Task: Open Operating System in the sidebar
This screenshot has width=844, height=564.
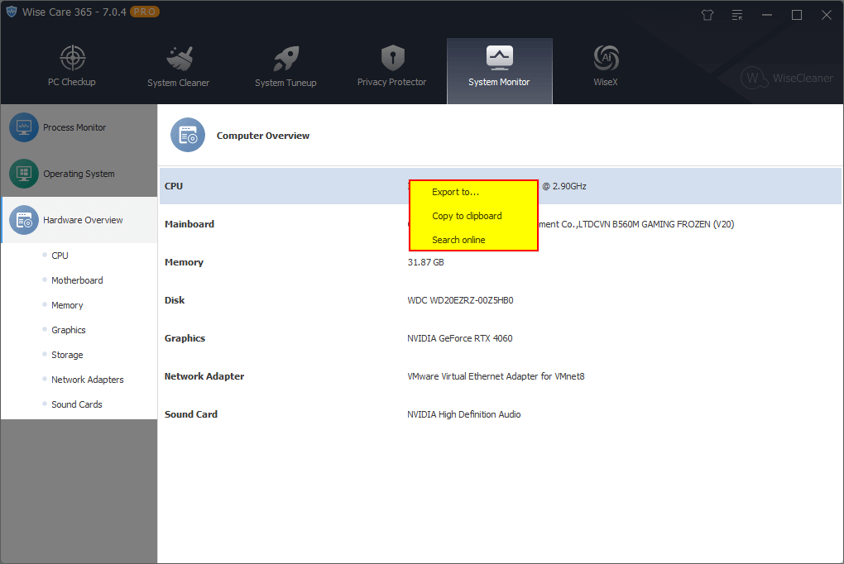Action: click(x=79, y=174)
